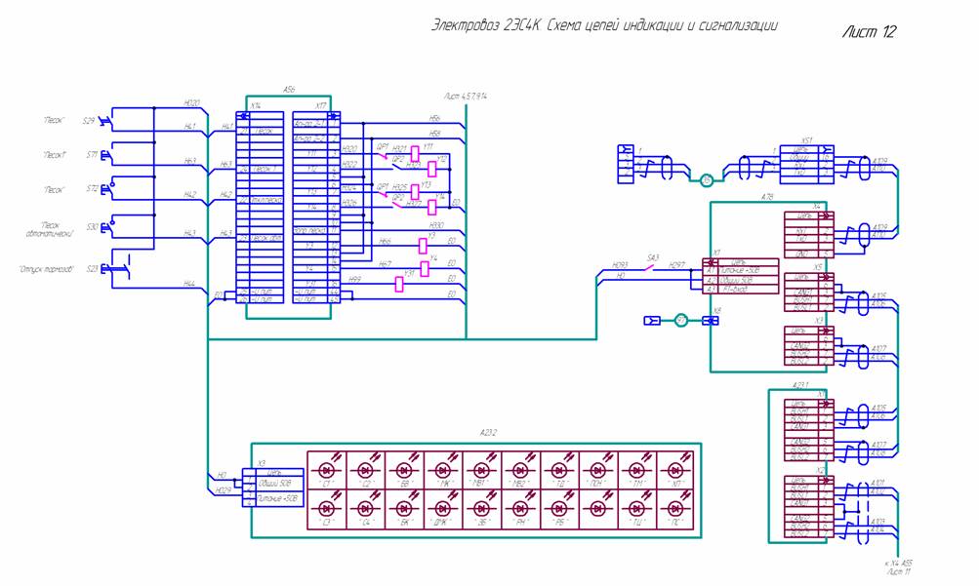Click the LED symbol labeled БВ

[x=404, y=469]
